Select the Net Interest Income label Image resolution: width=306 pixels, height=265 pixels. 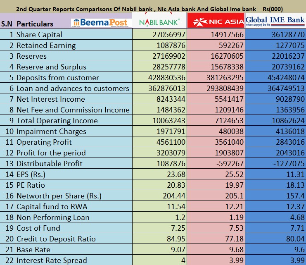[50, 99]
